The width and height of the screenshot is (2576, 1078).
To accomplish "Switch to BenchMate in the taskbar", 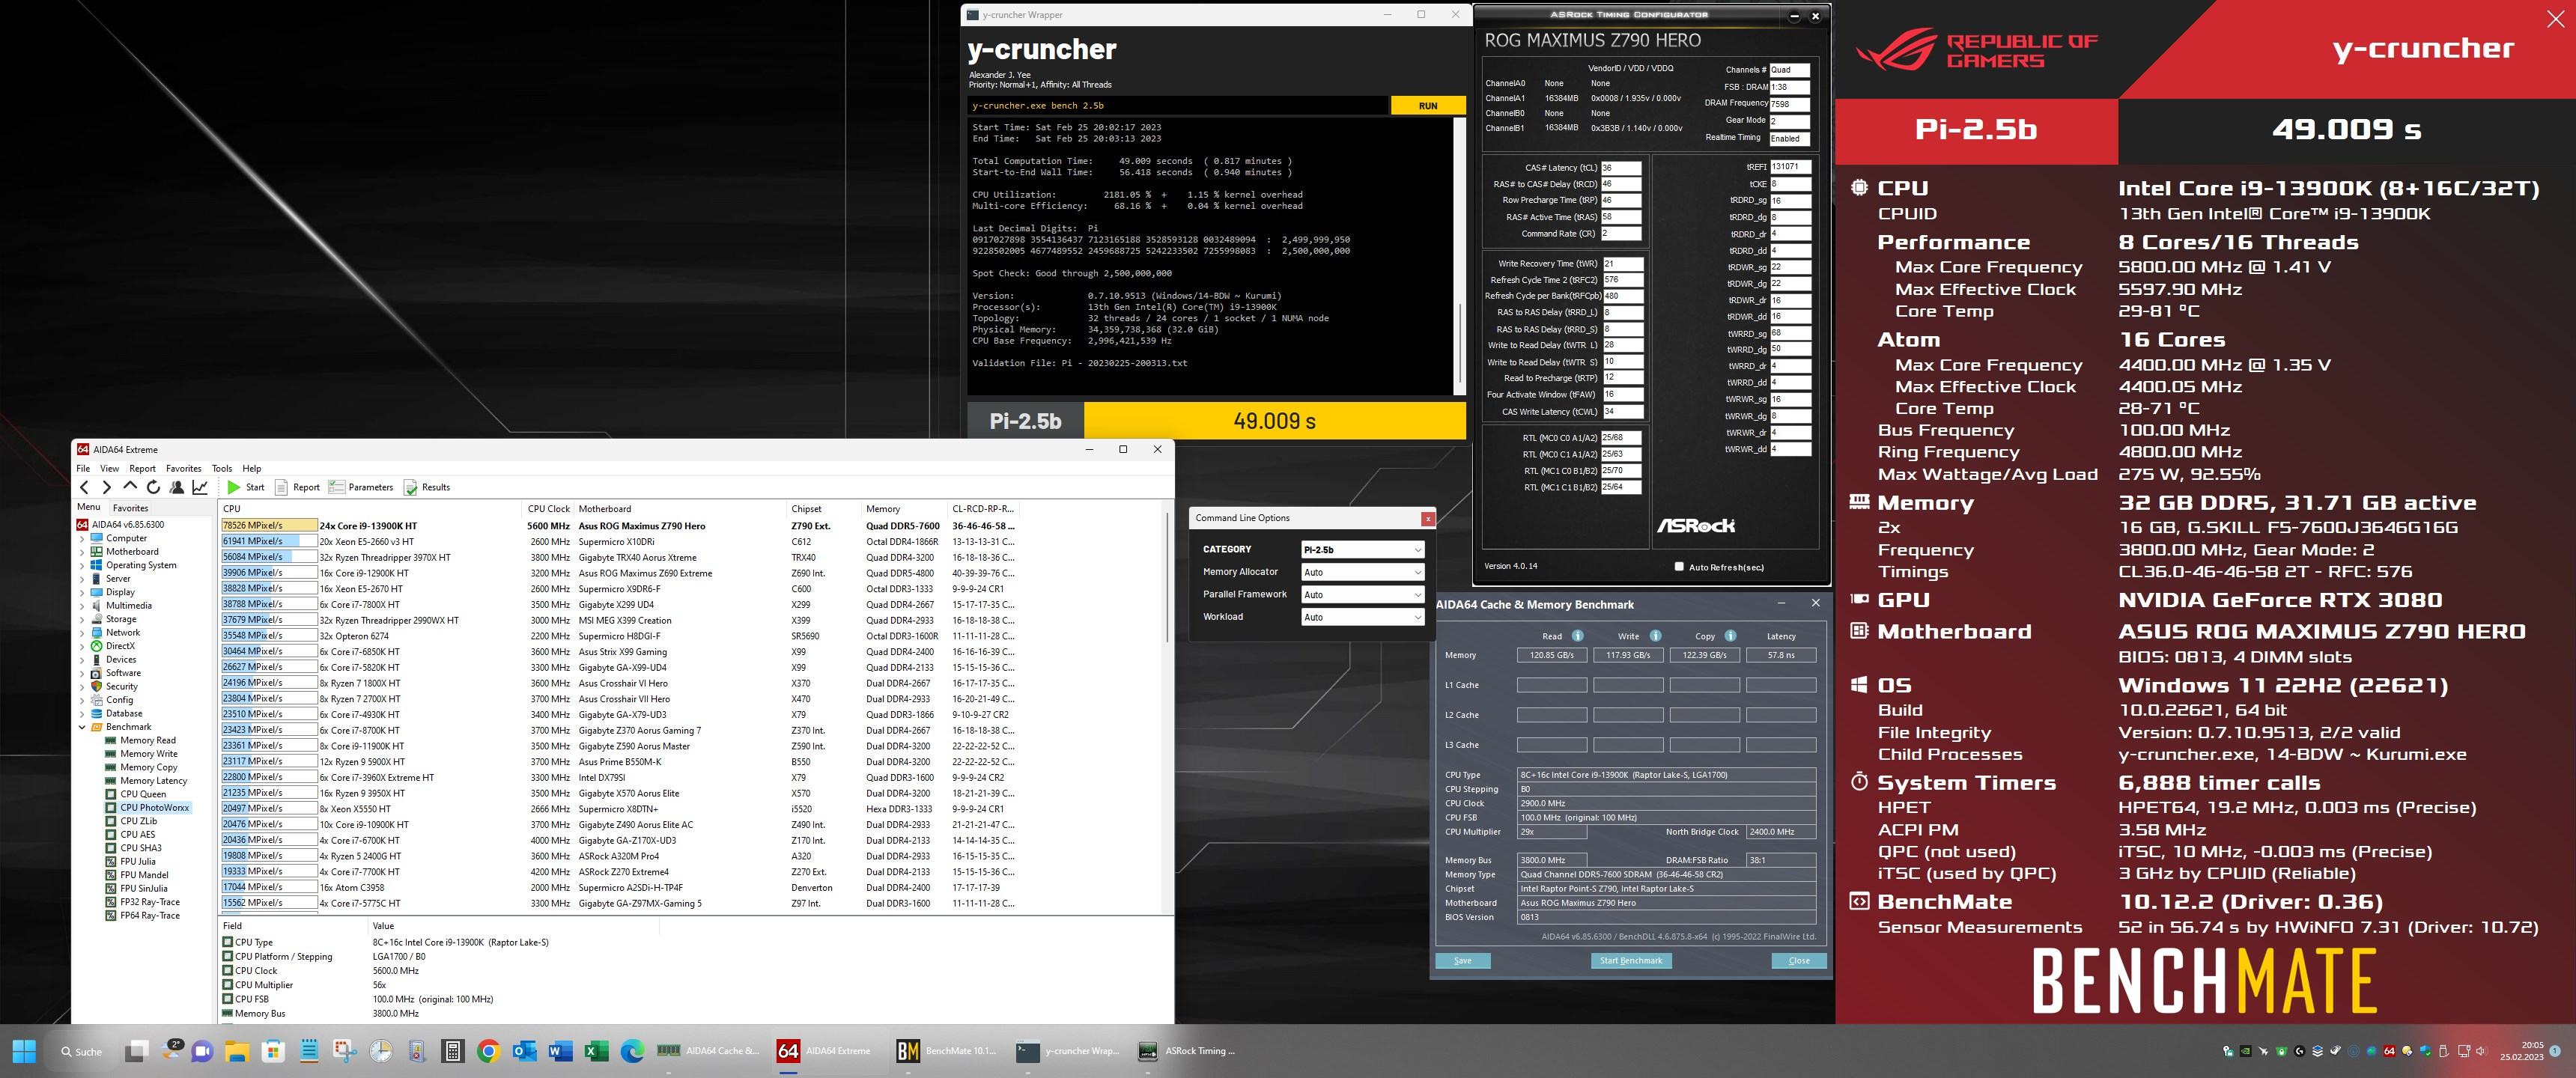I will pos(946,1051).
